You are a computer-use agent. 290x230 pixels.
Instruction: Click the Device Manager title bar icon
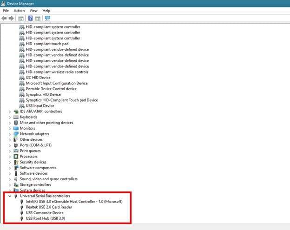click(x=3, y=4)
